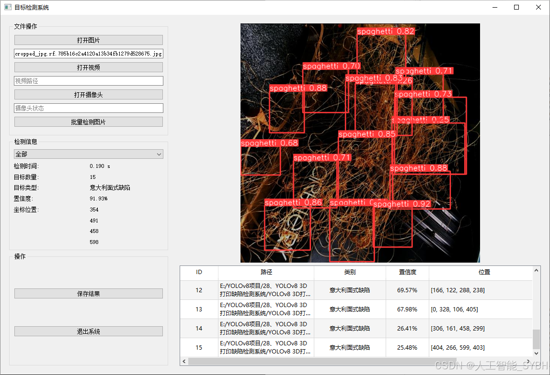
Task: Click the 打开摄像头 button
Action: (x=88, y=95)
